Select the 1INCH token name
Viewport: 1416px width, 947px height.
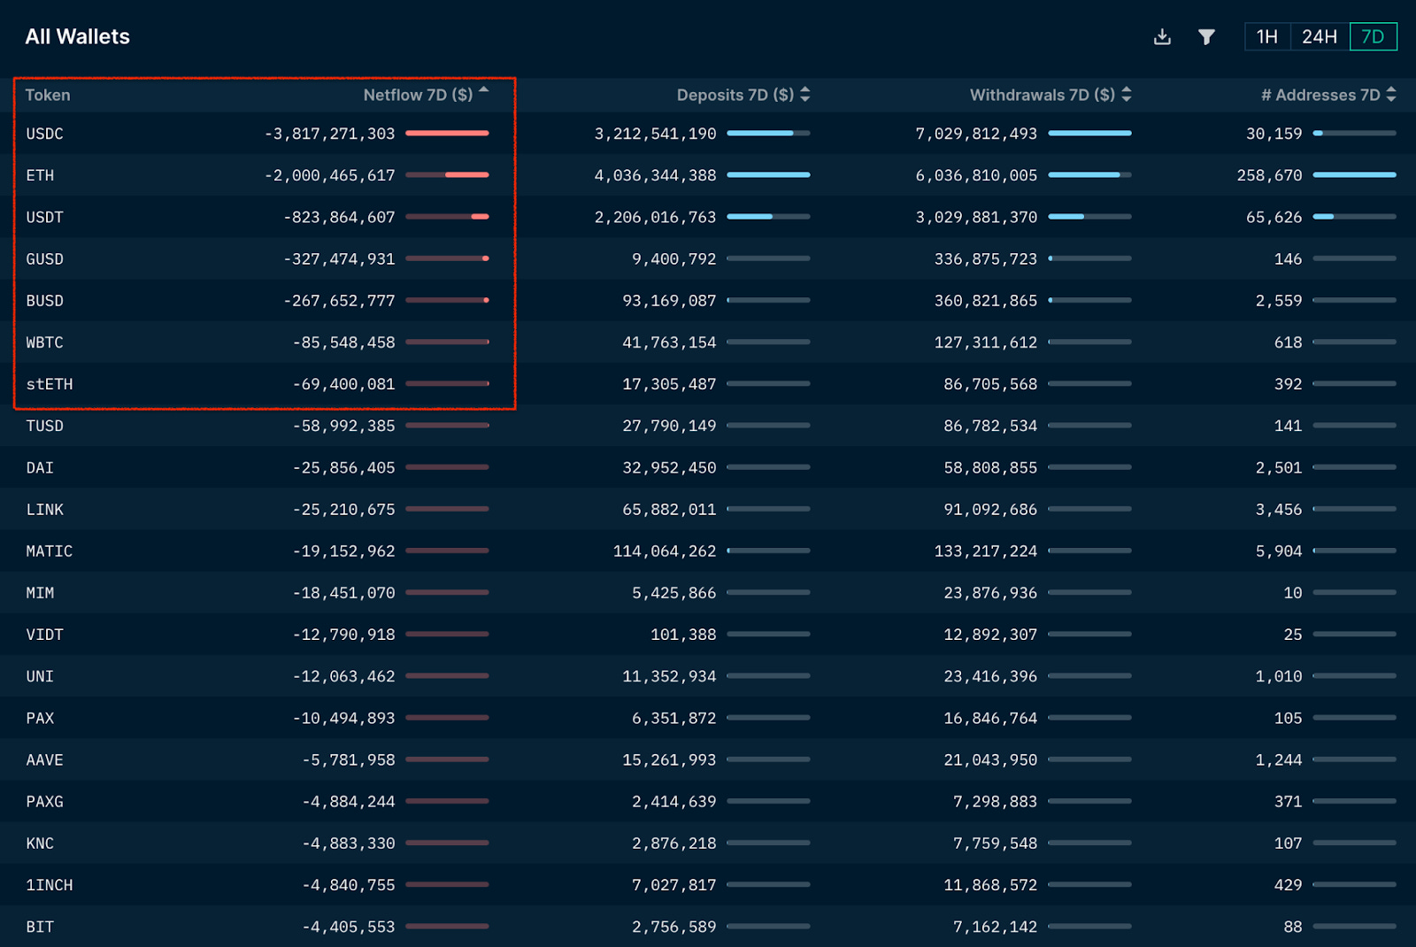click(50, 885)
